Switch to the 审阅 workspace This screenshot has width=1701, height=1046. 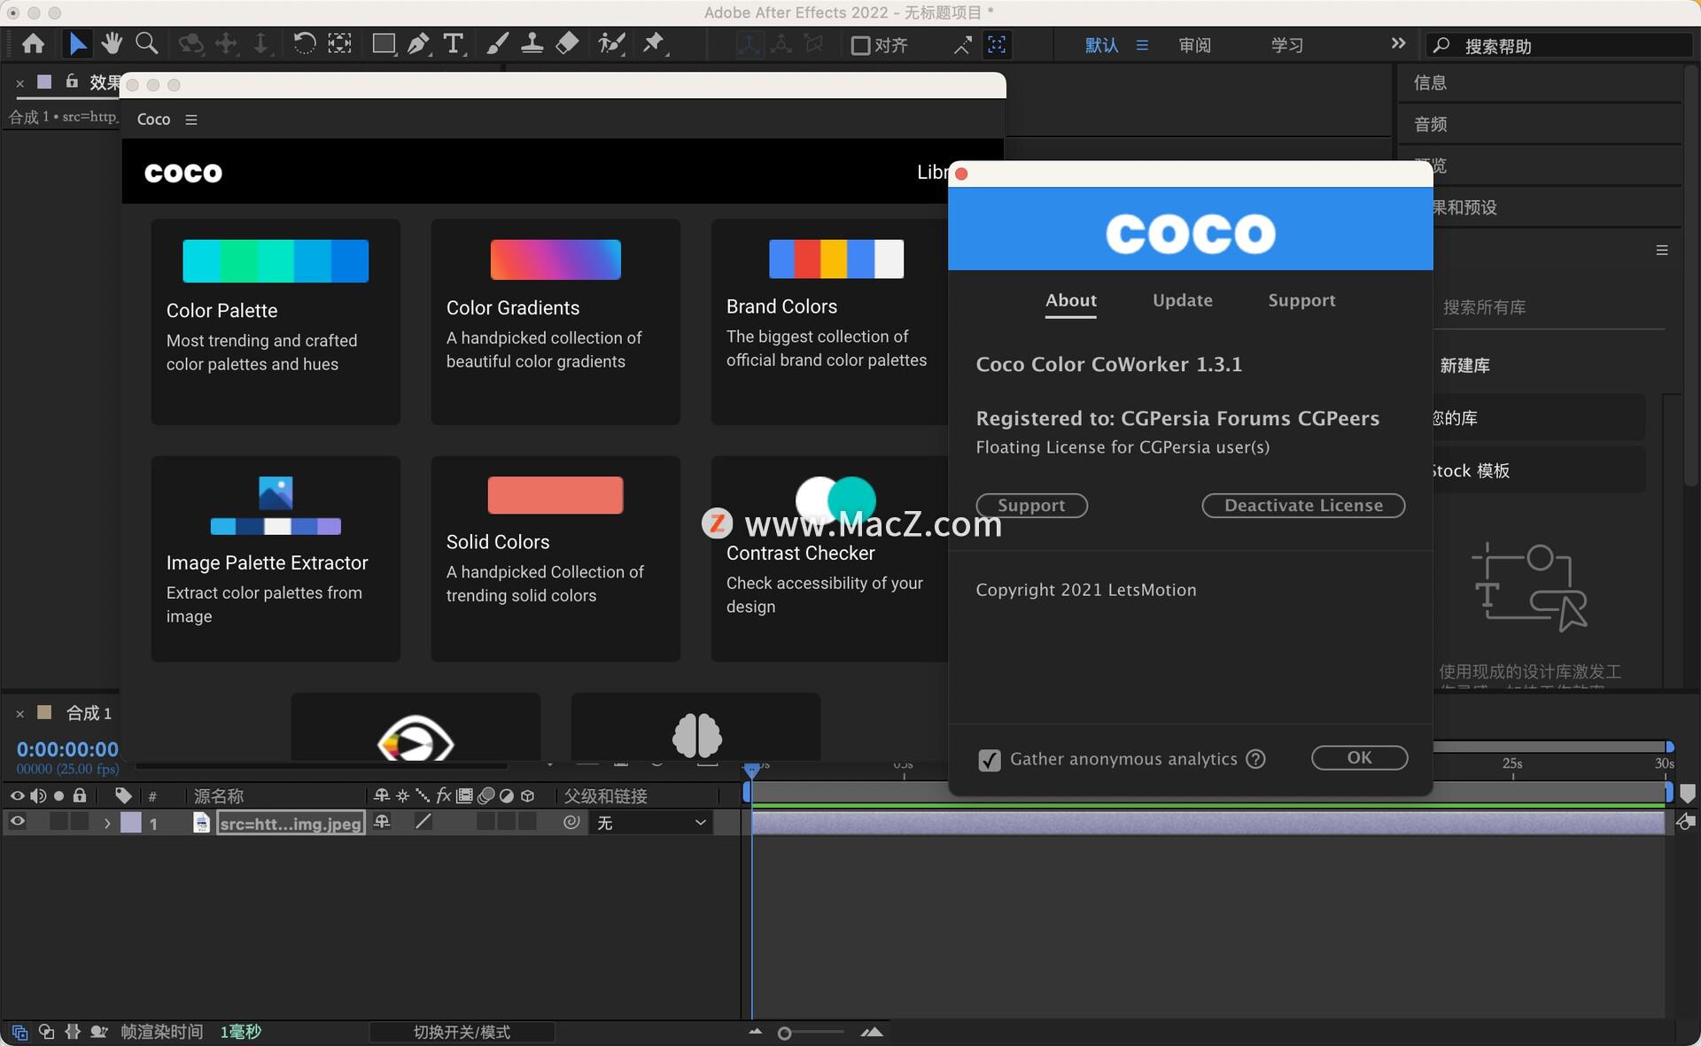tap(1194, 45)
